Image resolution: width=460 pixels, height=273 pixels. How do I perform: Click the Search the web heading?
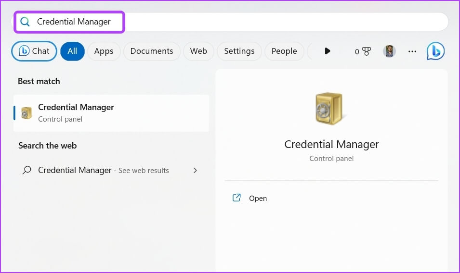pos(48,146)
